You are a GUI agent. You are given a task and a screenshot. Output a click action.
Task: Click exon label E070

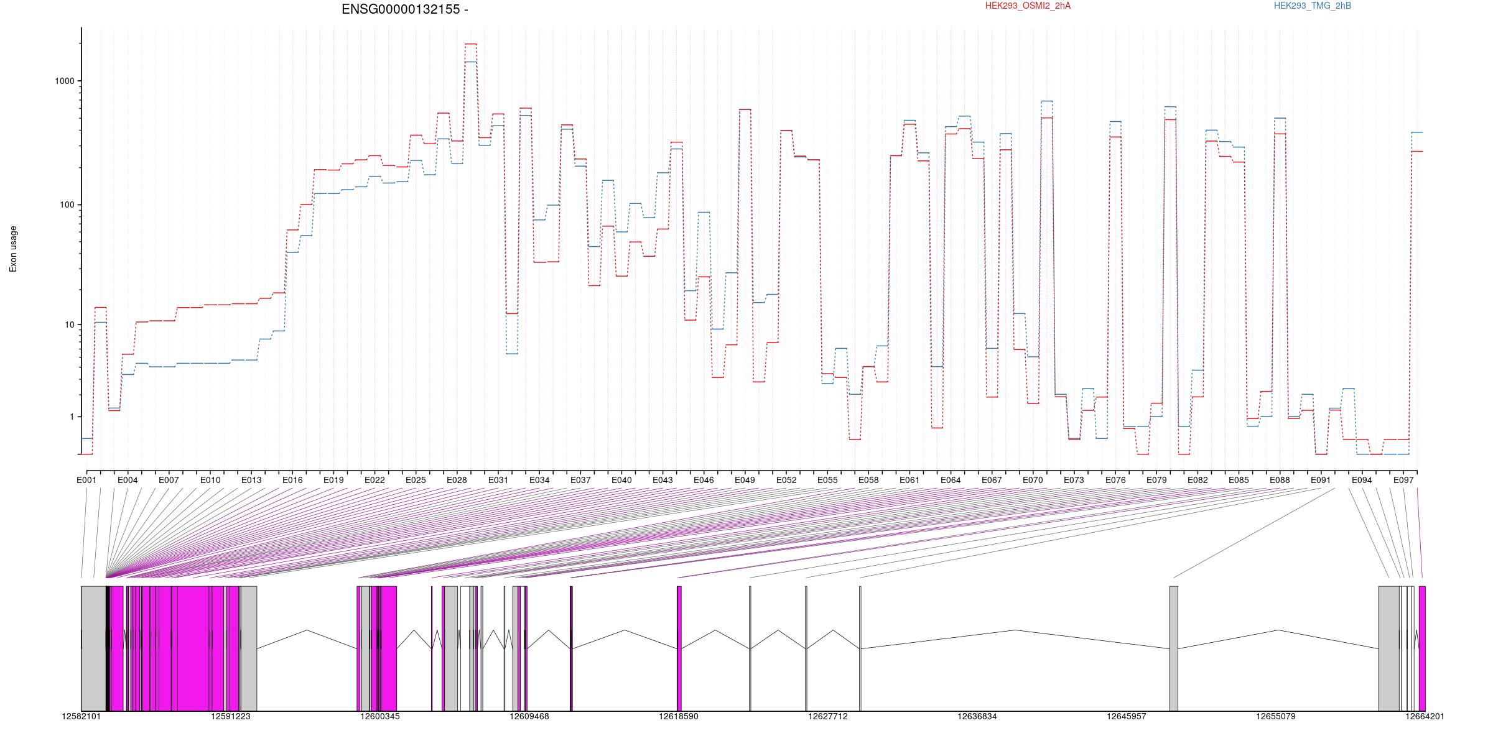click(1033, 480)
